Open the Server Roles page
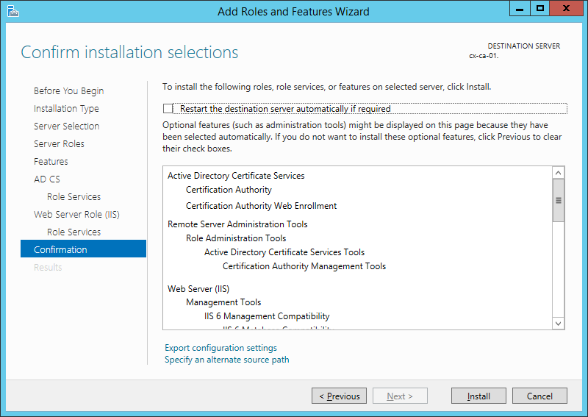588x417 pixels. point(59,144)
